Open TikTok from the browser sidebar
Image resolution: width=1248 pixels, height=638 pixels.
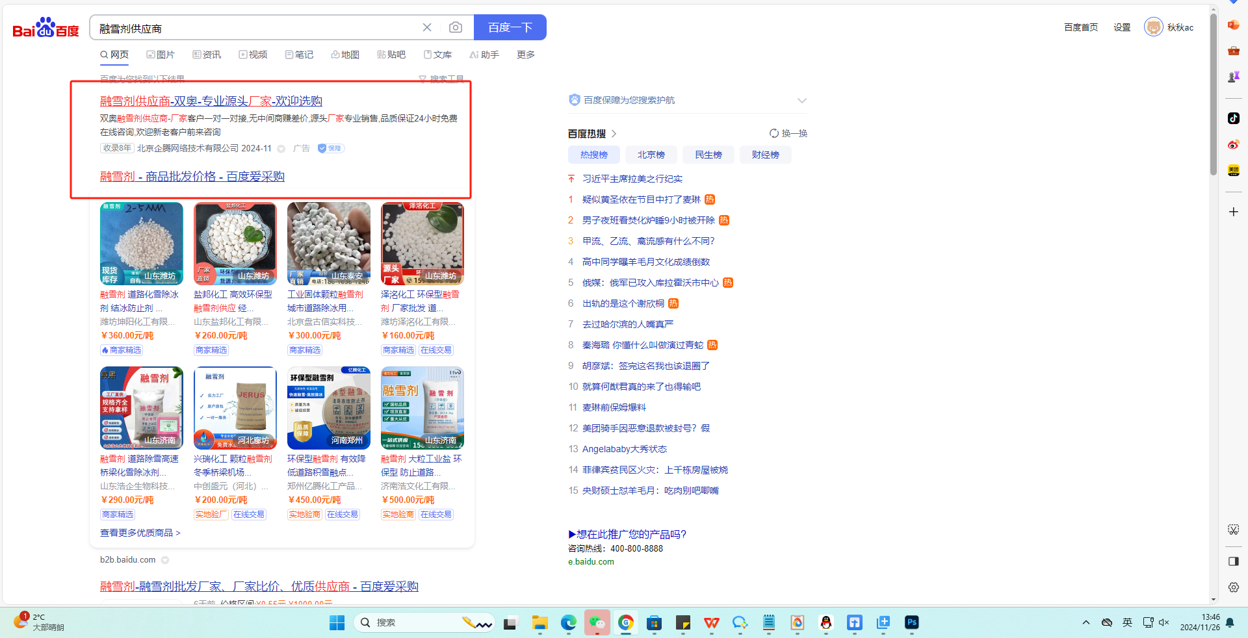pos(1233,118)
